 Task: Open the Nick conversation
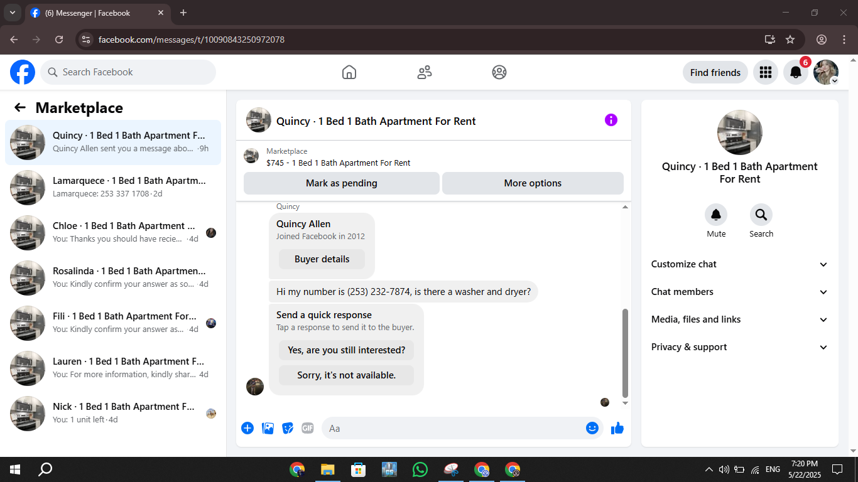coord(113,414)
